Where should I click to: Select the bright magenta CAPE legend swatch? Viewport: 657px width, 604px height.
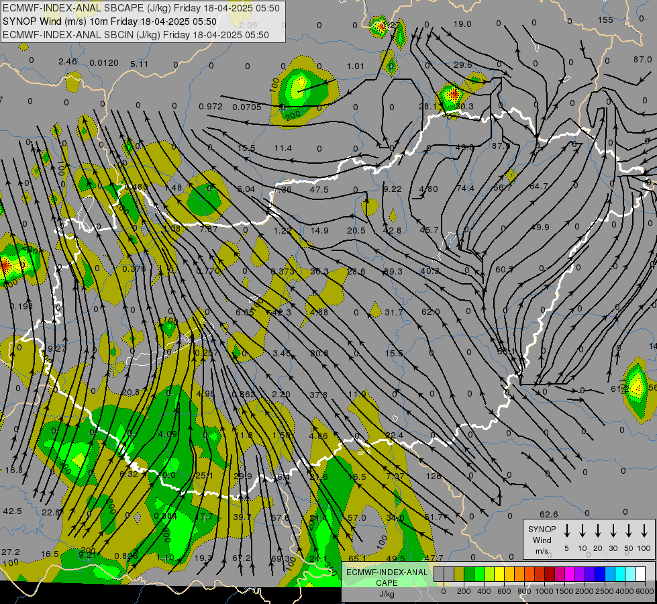coord(570,574)
